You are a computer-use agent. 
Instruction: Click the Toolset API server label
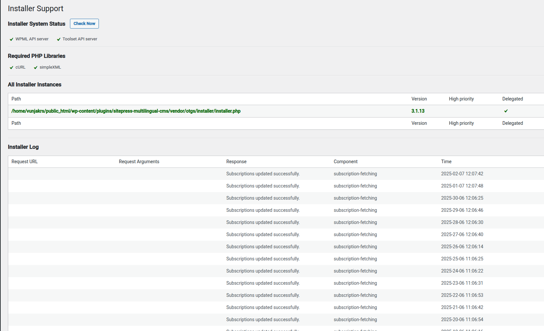click(x=80, y=39)
